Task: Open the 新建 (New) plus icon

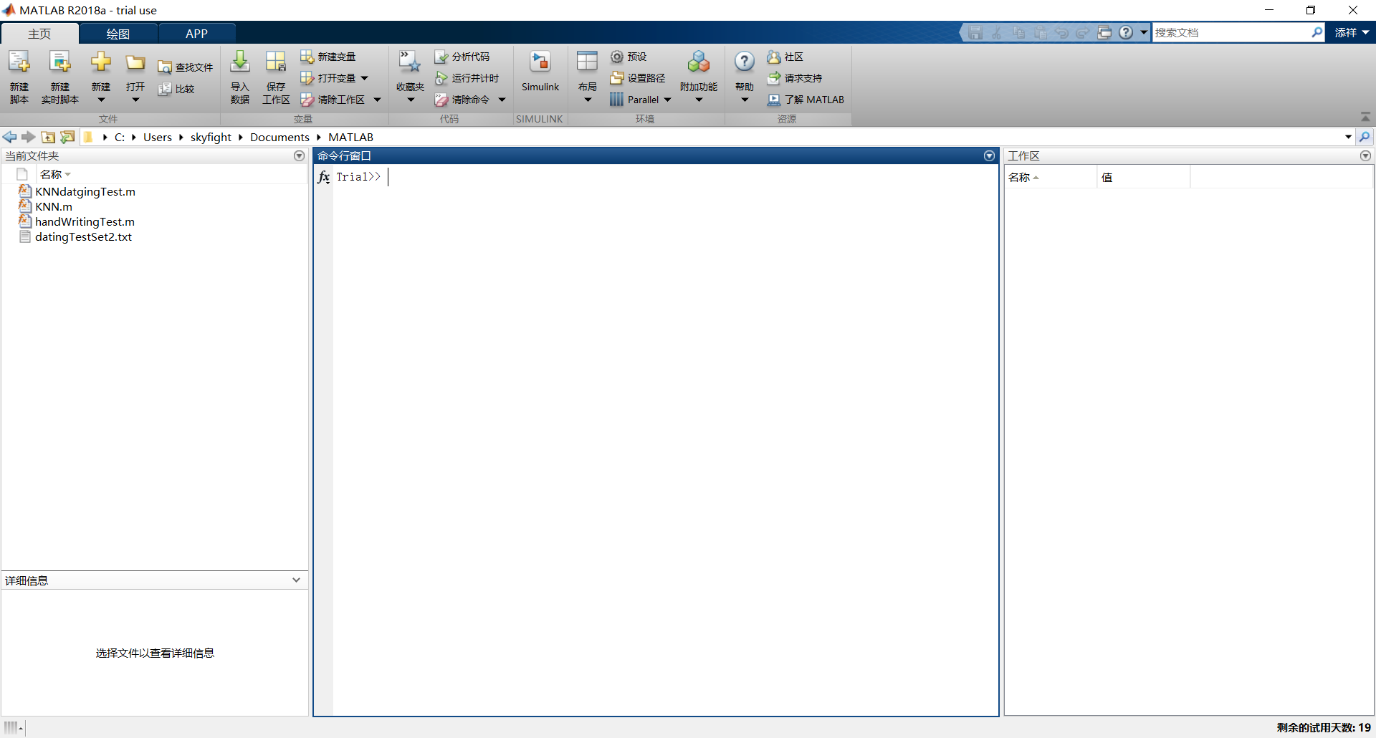Action: (101, 62)
